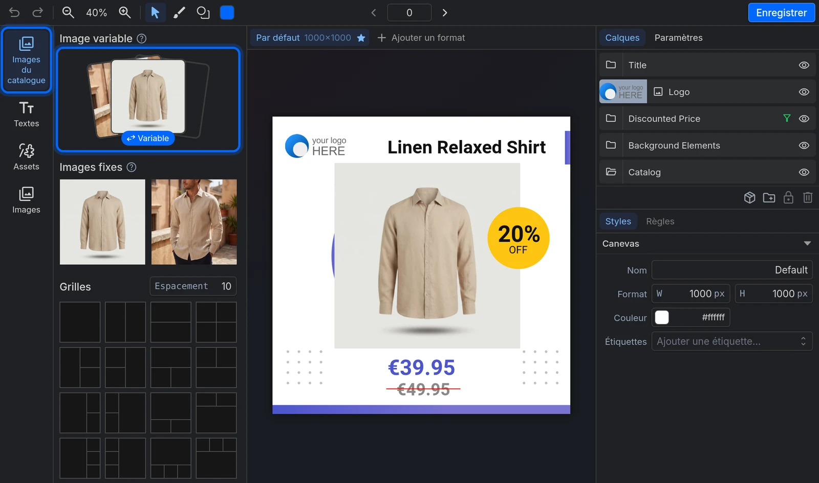The image size is (819, 483).
Task: Click the redo arrow icon
Action: tap(38, 13)
